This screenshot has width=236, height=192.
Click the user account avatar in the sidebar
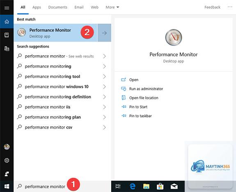7,147
